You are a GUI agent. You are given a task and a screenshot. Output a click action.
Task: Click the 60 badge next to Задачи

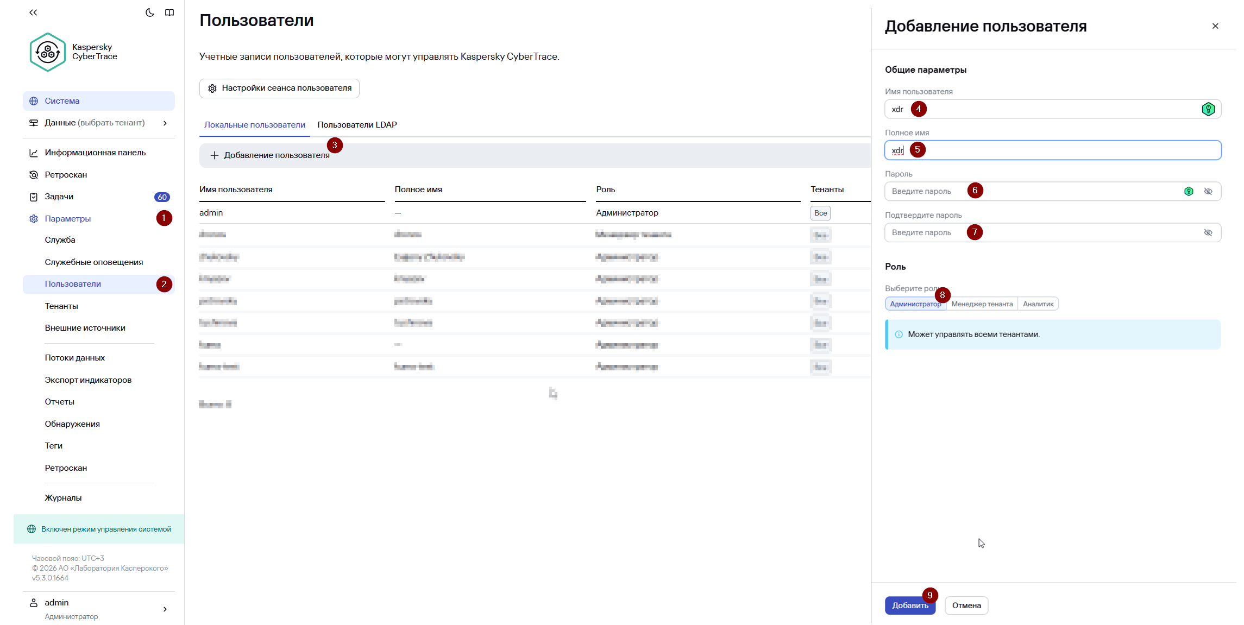(162, 197)
